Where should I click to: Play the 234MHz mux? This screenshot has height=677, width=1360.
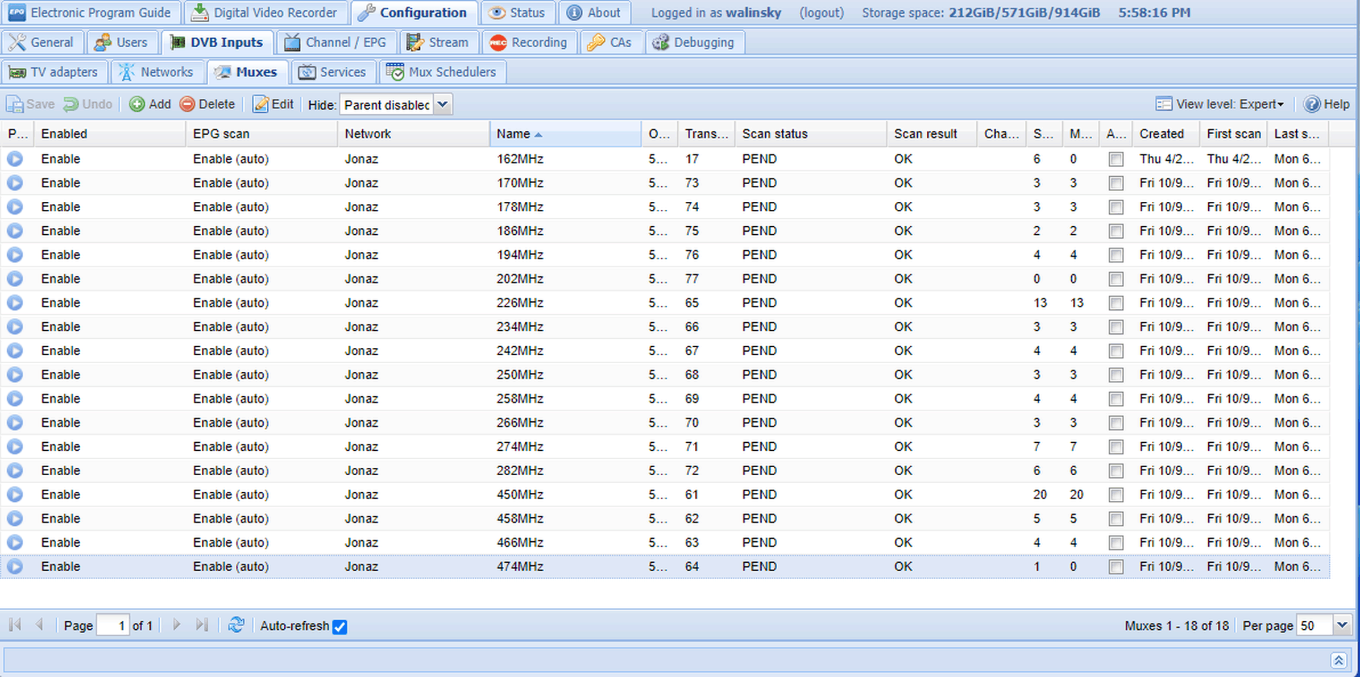click(15, 327)
